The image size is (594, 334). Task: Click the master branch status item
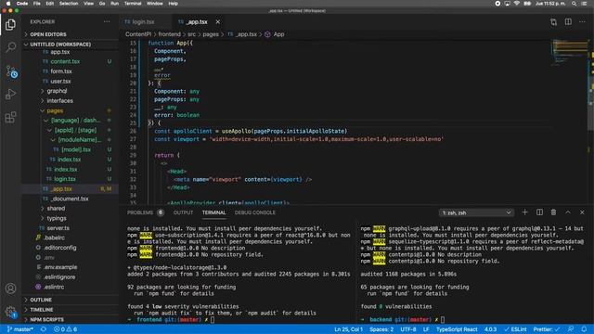click(x=20, y=329)
